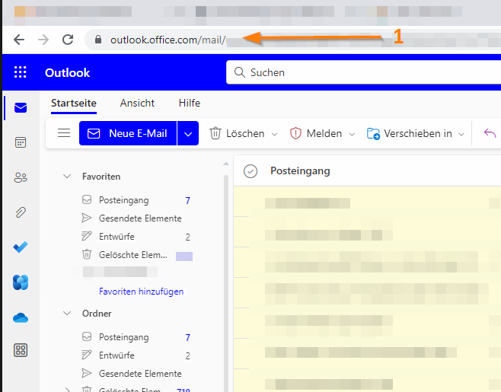Click the folder pane scrollbar up arrow

(x=226, y=164)
